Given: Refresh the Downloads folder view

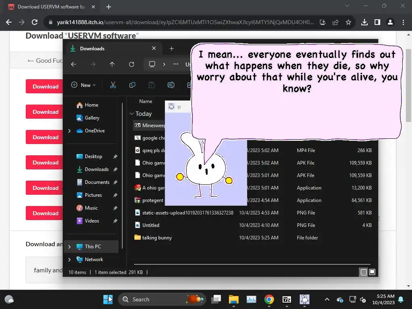Looking at the screenshot, I should click(x=131, y=64).
